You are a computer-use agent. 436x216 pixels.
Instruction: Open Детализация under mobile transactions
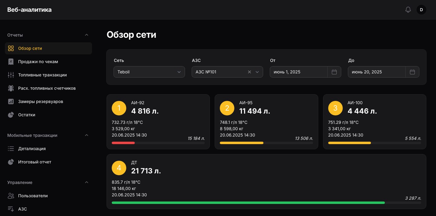[x=48, y=149]
